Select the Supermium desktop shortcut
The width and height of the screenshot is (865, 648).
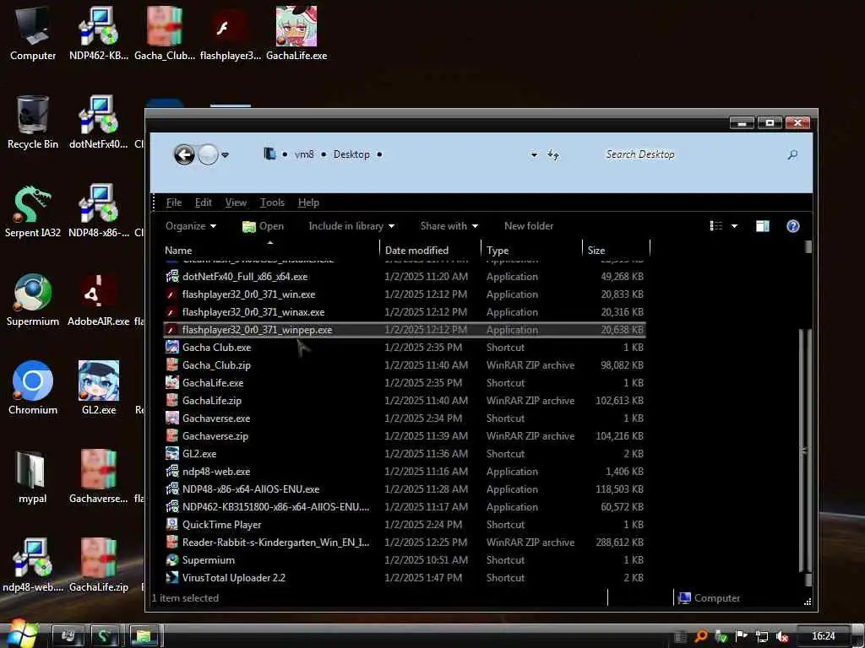tap(33, 300)
